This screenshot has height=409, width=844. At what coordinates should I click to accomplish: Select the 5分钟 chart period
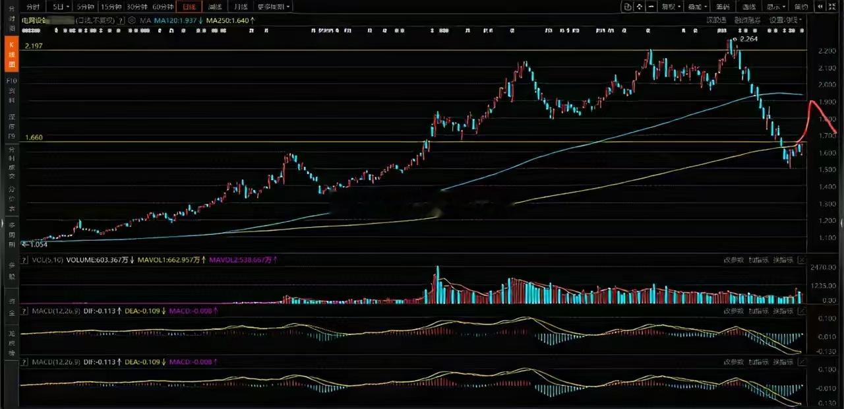(x=85, y=7)
